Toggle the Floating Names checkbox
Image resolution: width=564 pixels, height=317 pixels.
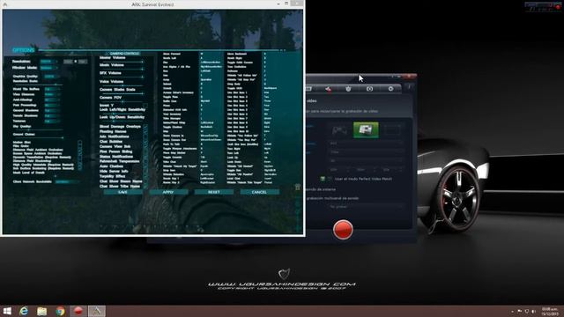145,131
